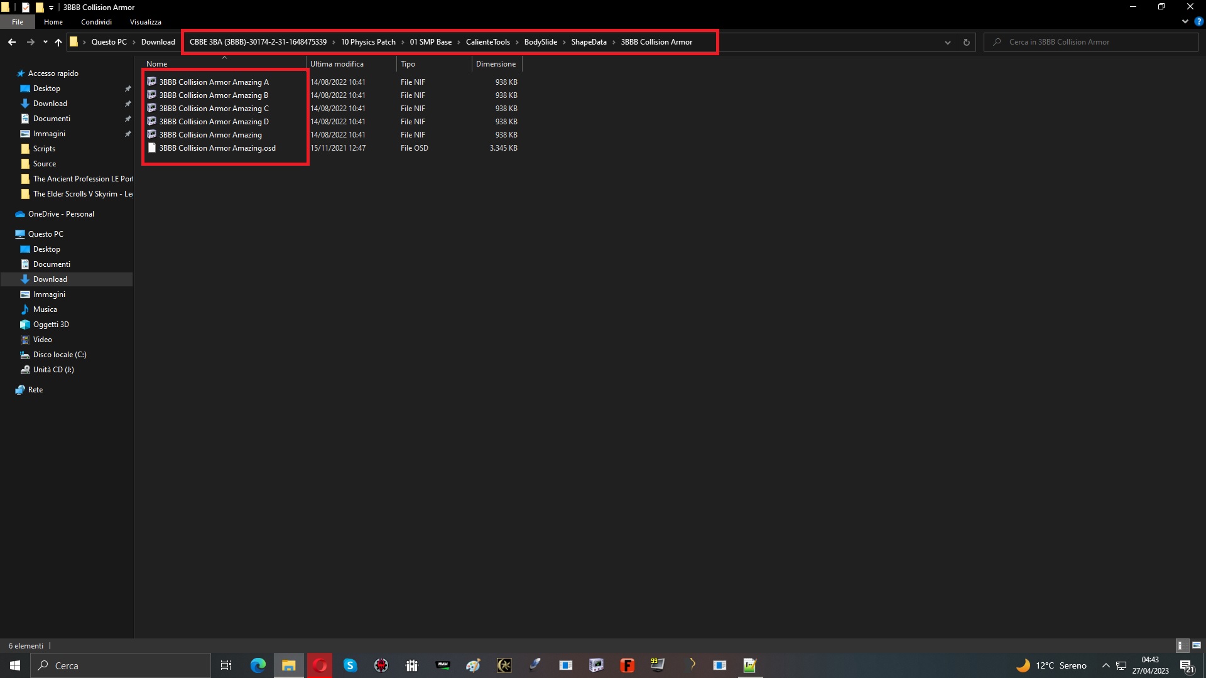
Task: Open Rete in the navigation pane
Action: click(35, 390)
